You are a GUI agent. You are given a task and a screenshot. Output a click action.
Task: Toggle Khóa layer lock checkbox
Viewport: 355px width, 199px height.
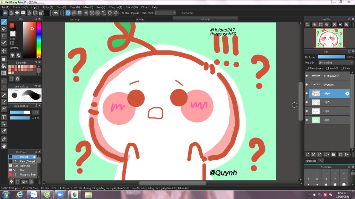342,68
